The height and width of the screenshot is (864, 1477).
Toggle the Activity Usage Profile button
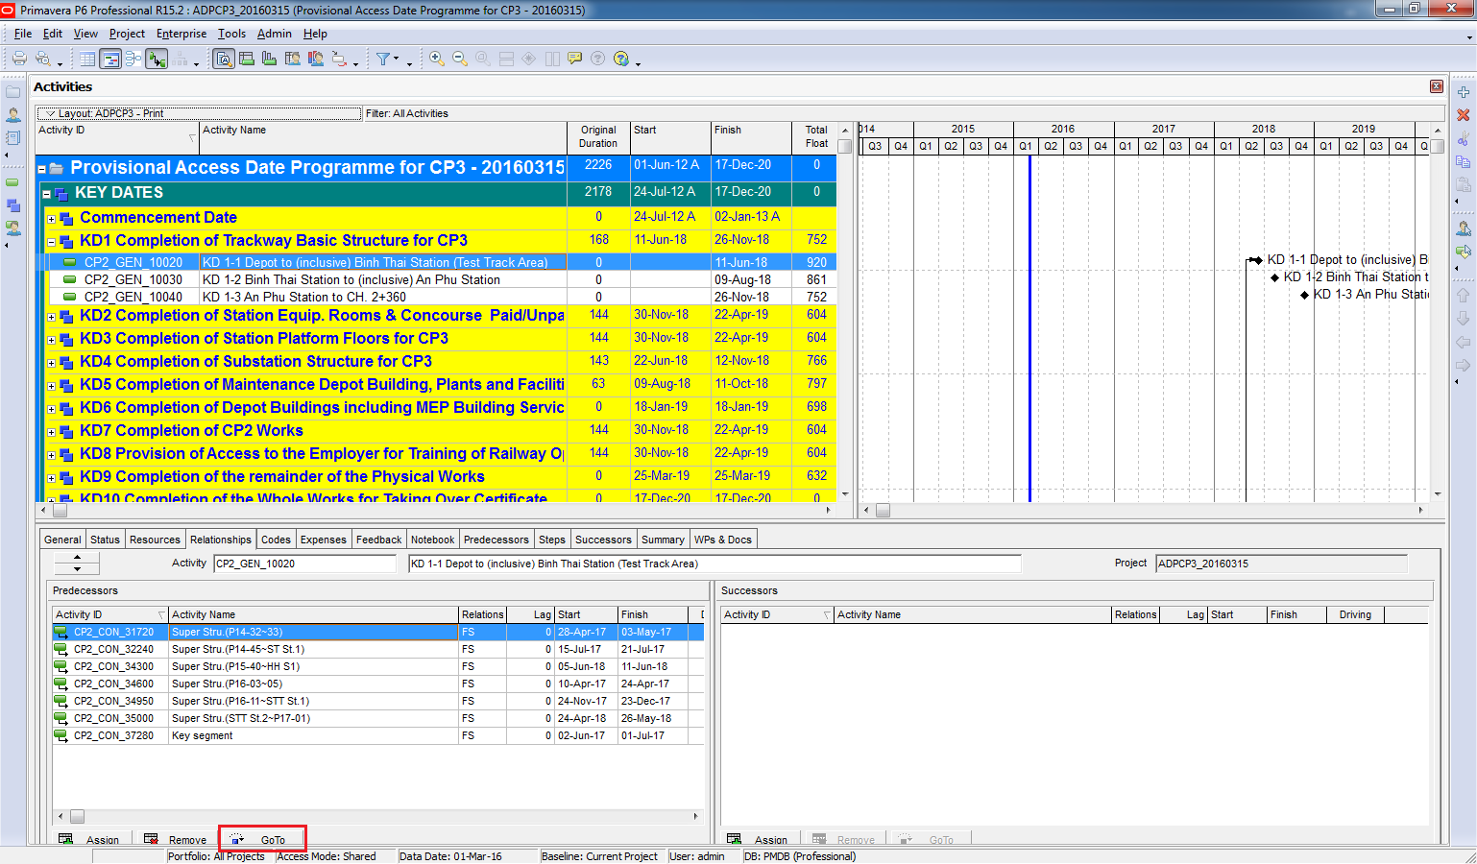[x=270, y=59]
